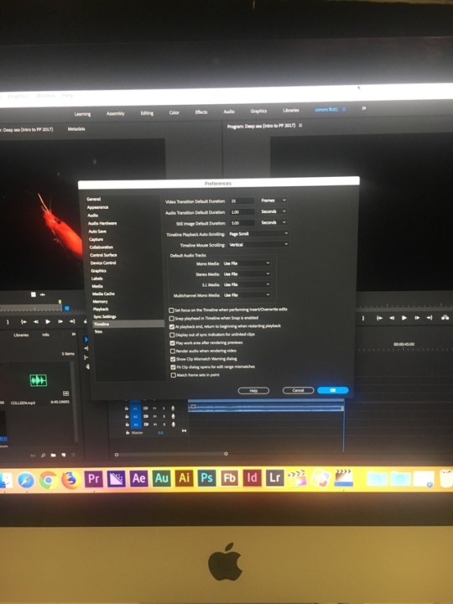Mute audio track A2
Image resolution: width=453 pixels, height=604 pixels.
point(155,416)
